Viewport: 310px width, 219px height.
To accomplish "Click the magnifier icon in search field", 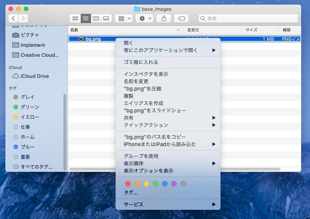I will click(203, 18).
